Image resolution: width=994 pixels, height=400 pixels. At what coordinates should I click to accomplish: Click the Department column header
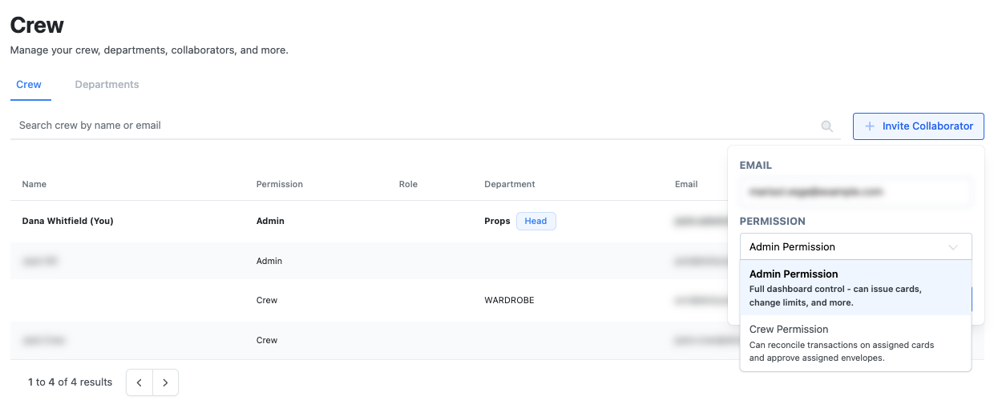pyautogui.click(x=510, y=184)
